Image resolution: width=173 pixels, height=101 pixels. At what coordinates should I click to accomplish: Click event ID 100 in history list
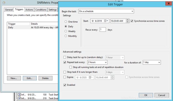pyautogui.click(x=45, y=95)
